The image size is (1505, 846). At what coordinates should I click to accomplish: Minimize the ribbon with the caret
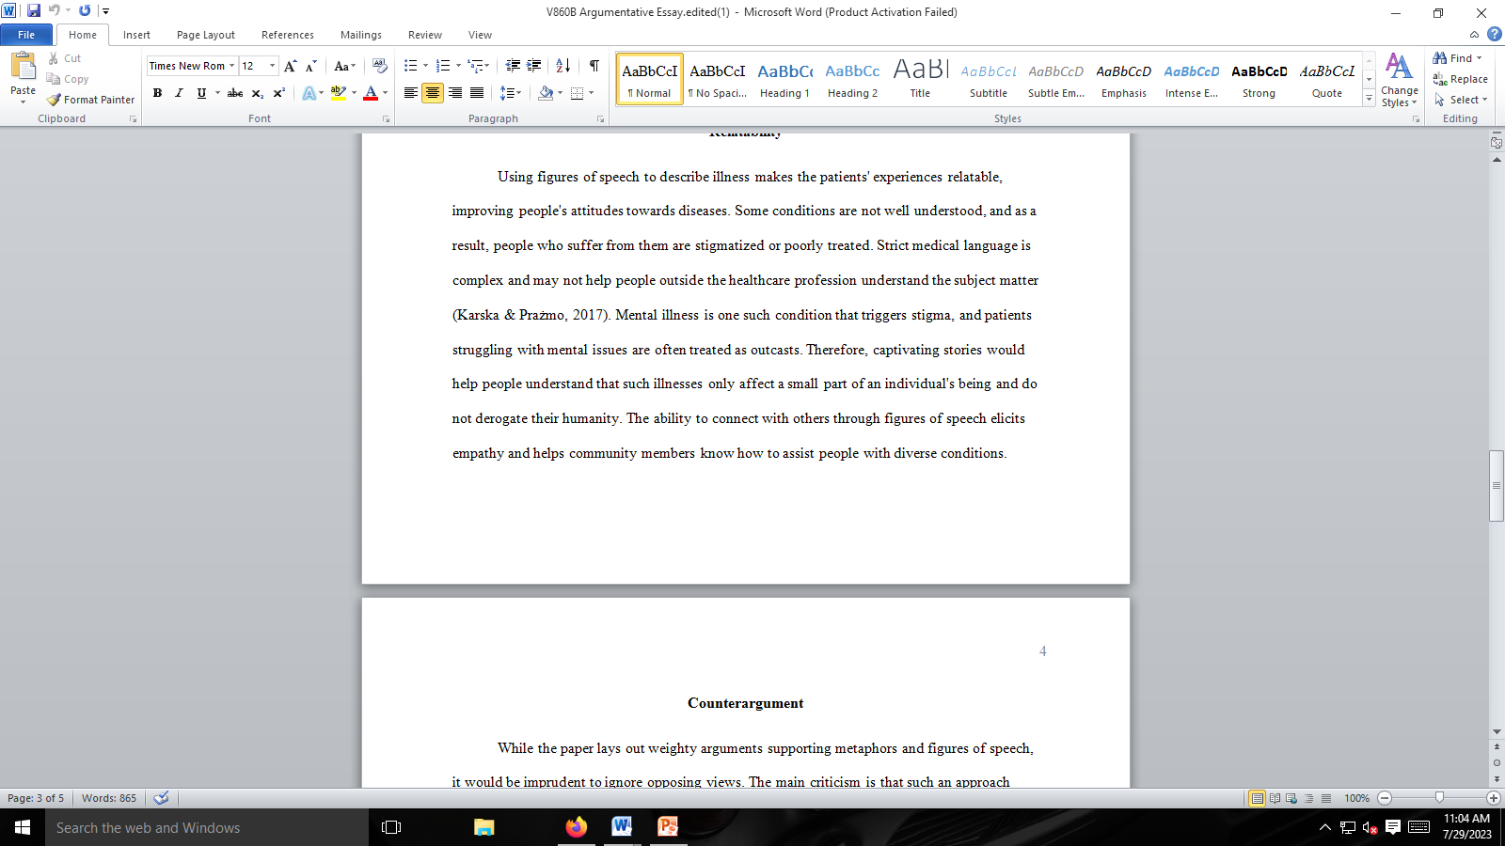pos(1474,35)
